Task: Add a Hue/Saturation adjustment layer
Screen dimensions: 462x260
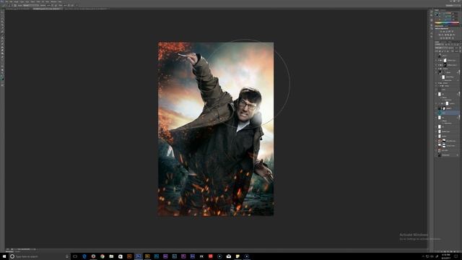Action: [x=440, y=35]
